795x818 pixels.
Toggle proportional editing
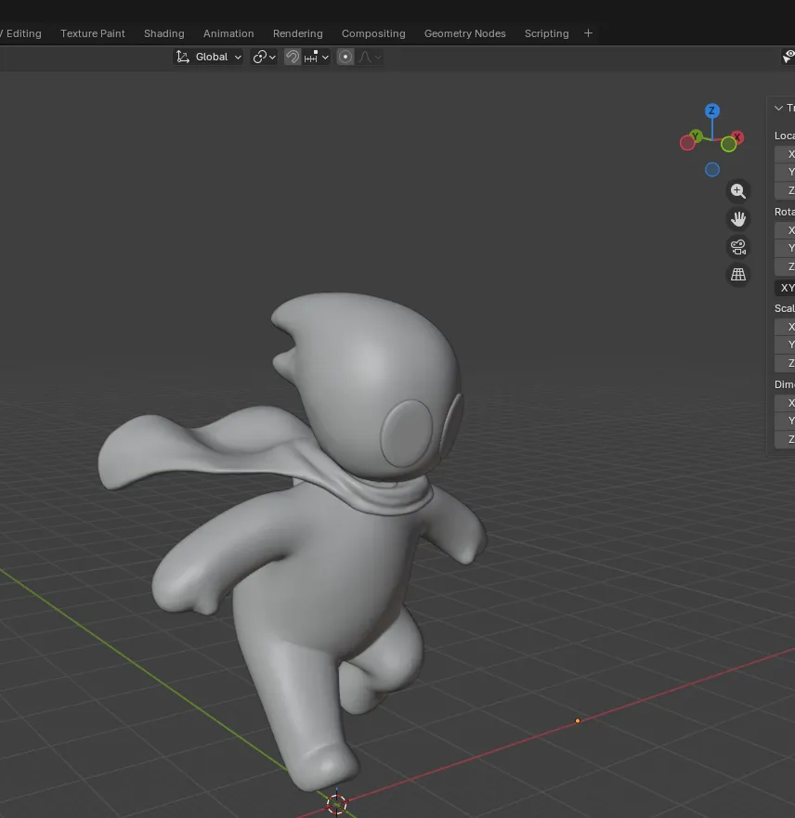(345, 57)
